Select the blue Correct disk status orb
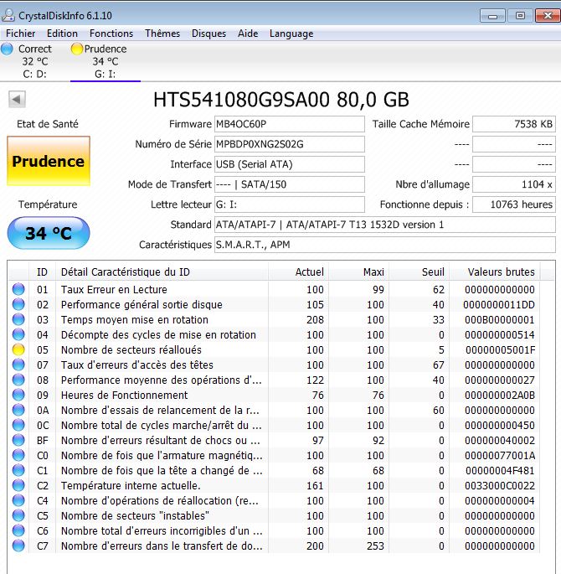Image resolution: width=561 pixels, height=574 pixels. 8,49
